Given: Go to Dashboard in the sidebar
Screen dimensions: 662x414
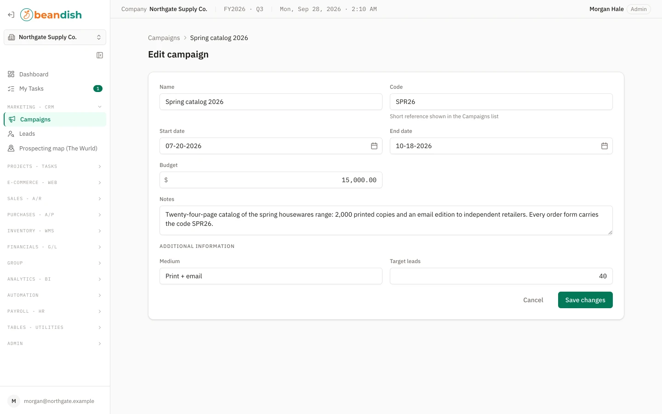Looking at the screenshot, I should click(55, 74).
